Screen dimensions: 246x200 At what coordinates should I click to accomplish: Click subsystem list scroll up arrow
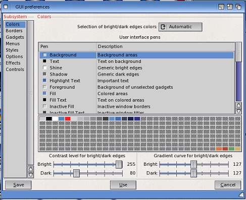[31, 169]
